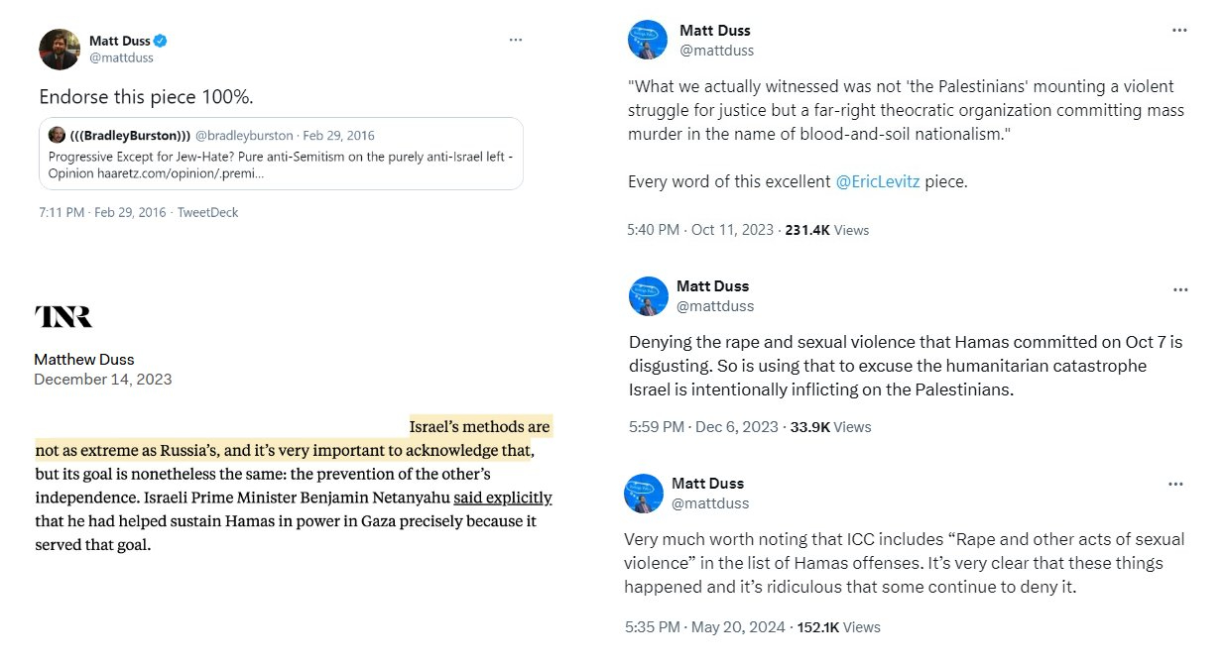
Task: Click the Matthew Duss author name in TNR article
Action: (83, 360)
